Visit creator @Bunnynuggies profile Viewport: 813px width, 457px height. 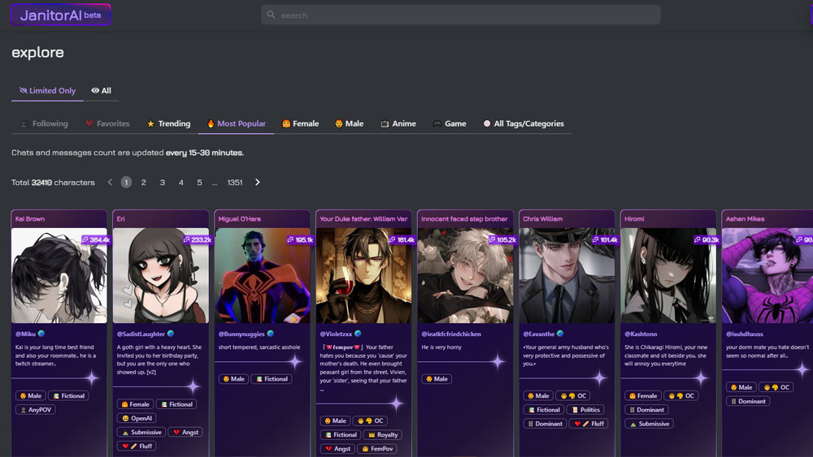coord(241,334)
